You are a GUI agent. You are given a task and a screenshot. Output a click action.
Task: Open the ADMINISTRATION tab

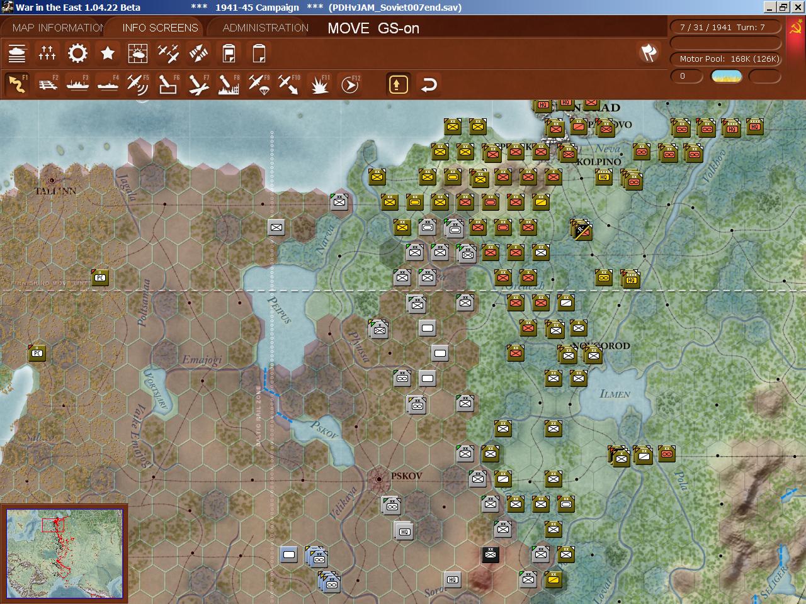(x=266, y=28)
